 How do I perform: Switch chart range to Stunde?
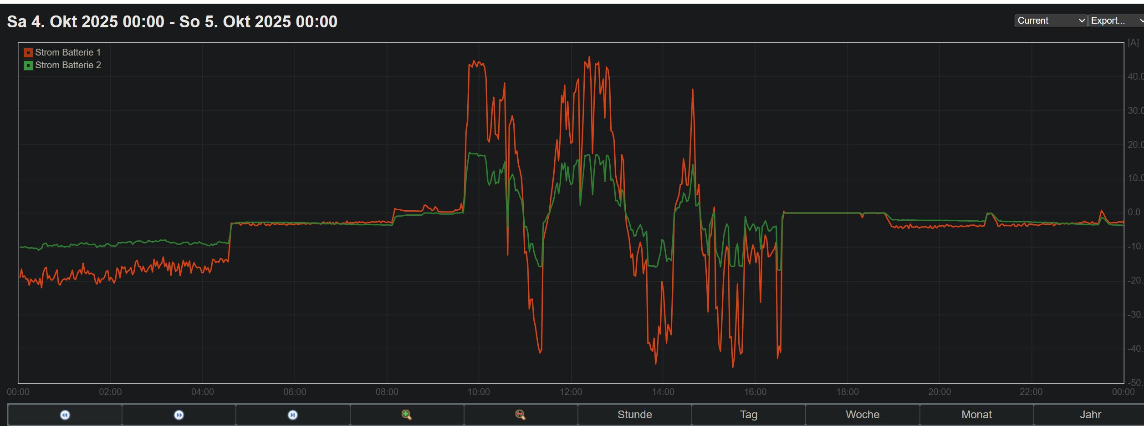coord(634,415)
